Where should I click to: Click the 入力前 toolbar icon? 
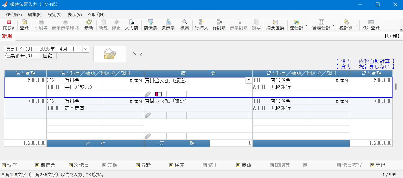(x=131, y=25)
